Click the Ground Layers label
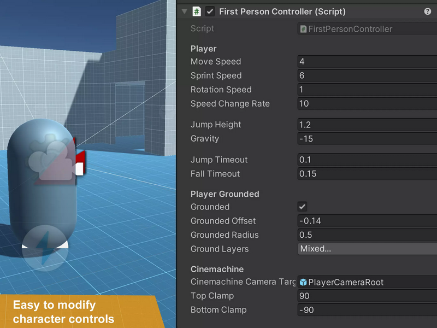The image size is (437, 328). pos(220,249)
